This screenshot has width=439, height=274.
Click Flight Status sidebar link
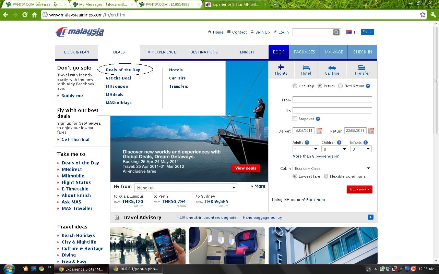[76, 183]
